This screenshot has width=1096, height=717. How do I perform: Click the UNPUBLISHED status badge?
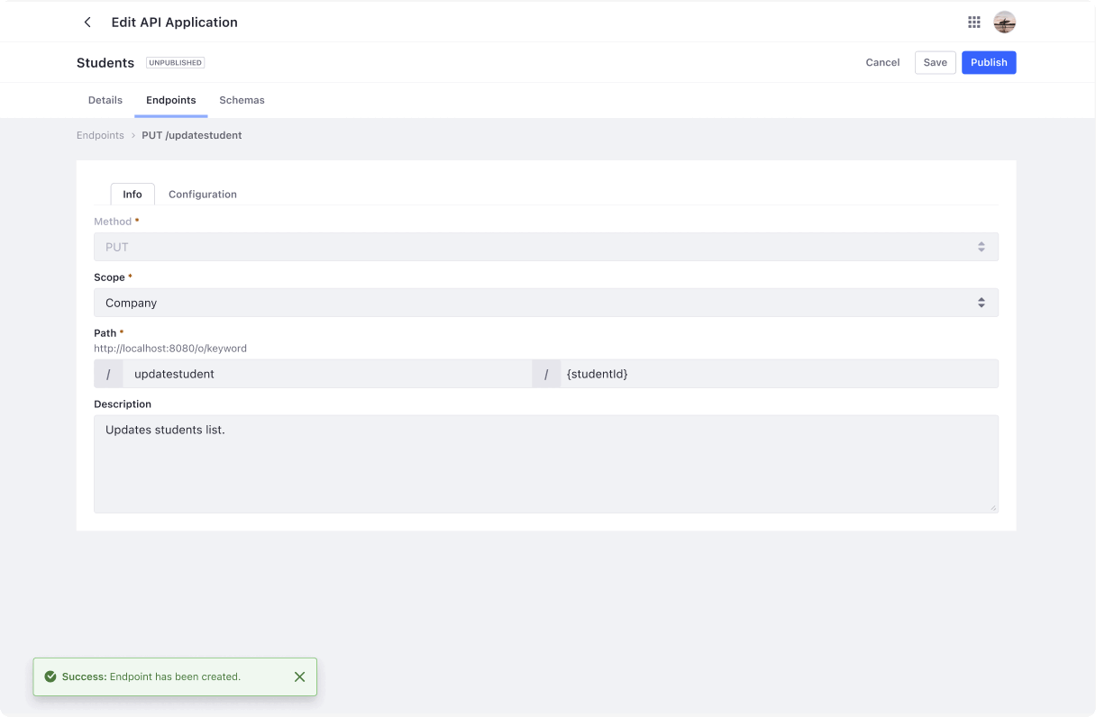(x=175, y=63)
